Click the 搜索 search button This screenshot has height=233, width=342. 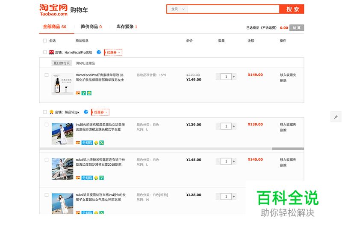tap(292, 9)
